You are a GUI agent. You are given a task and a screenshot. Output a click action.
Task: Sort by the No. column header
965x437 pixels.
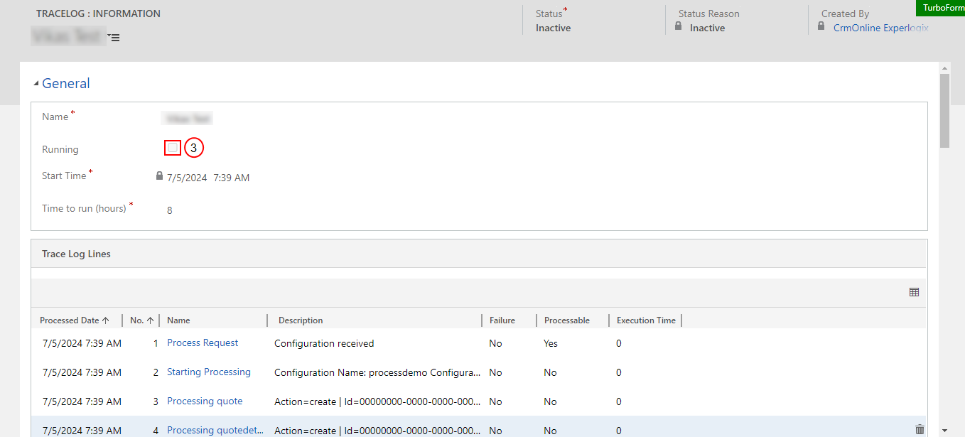(x=142, y=320)
